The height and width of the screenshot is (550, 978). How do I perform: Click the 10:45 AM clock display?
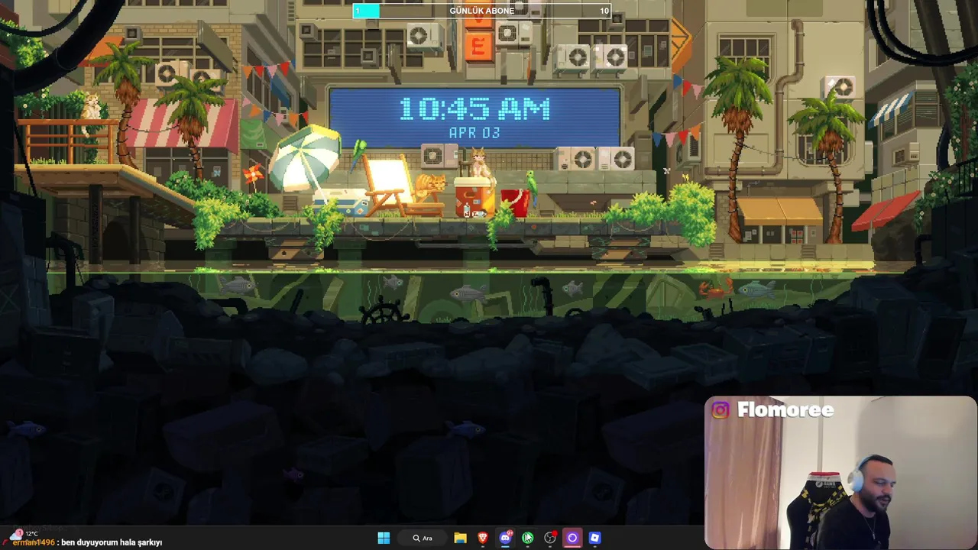point(474,109)
